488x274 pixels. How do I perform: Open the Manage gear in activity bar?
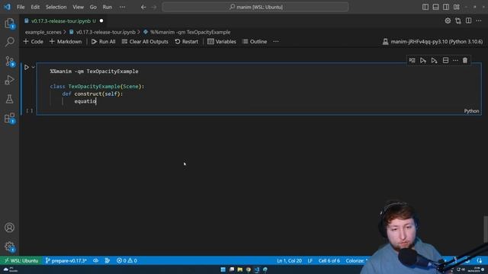pyautogui.click(x=9, y=247)
